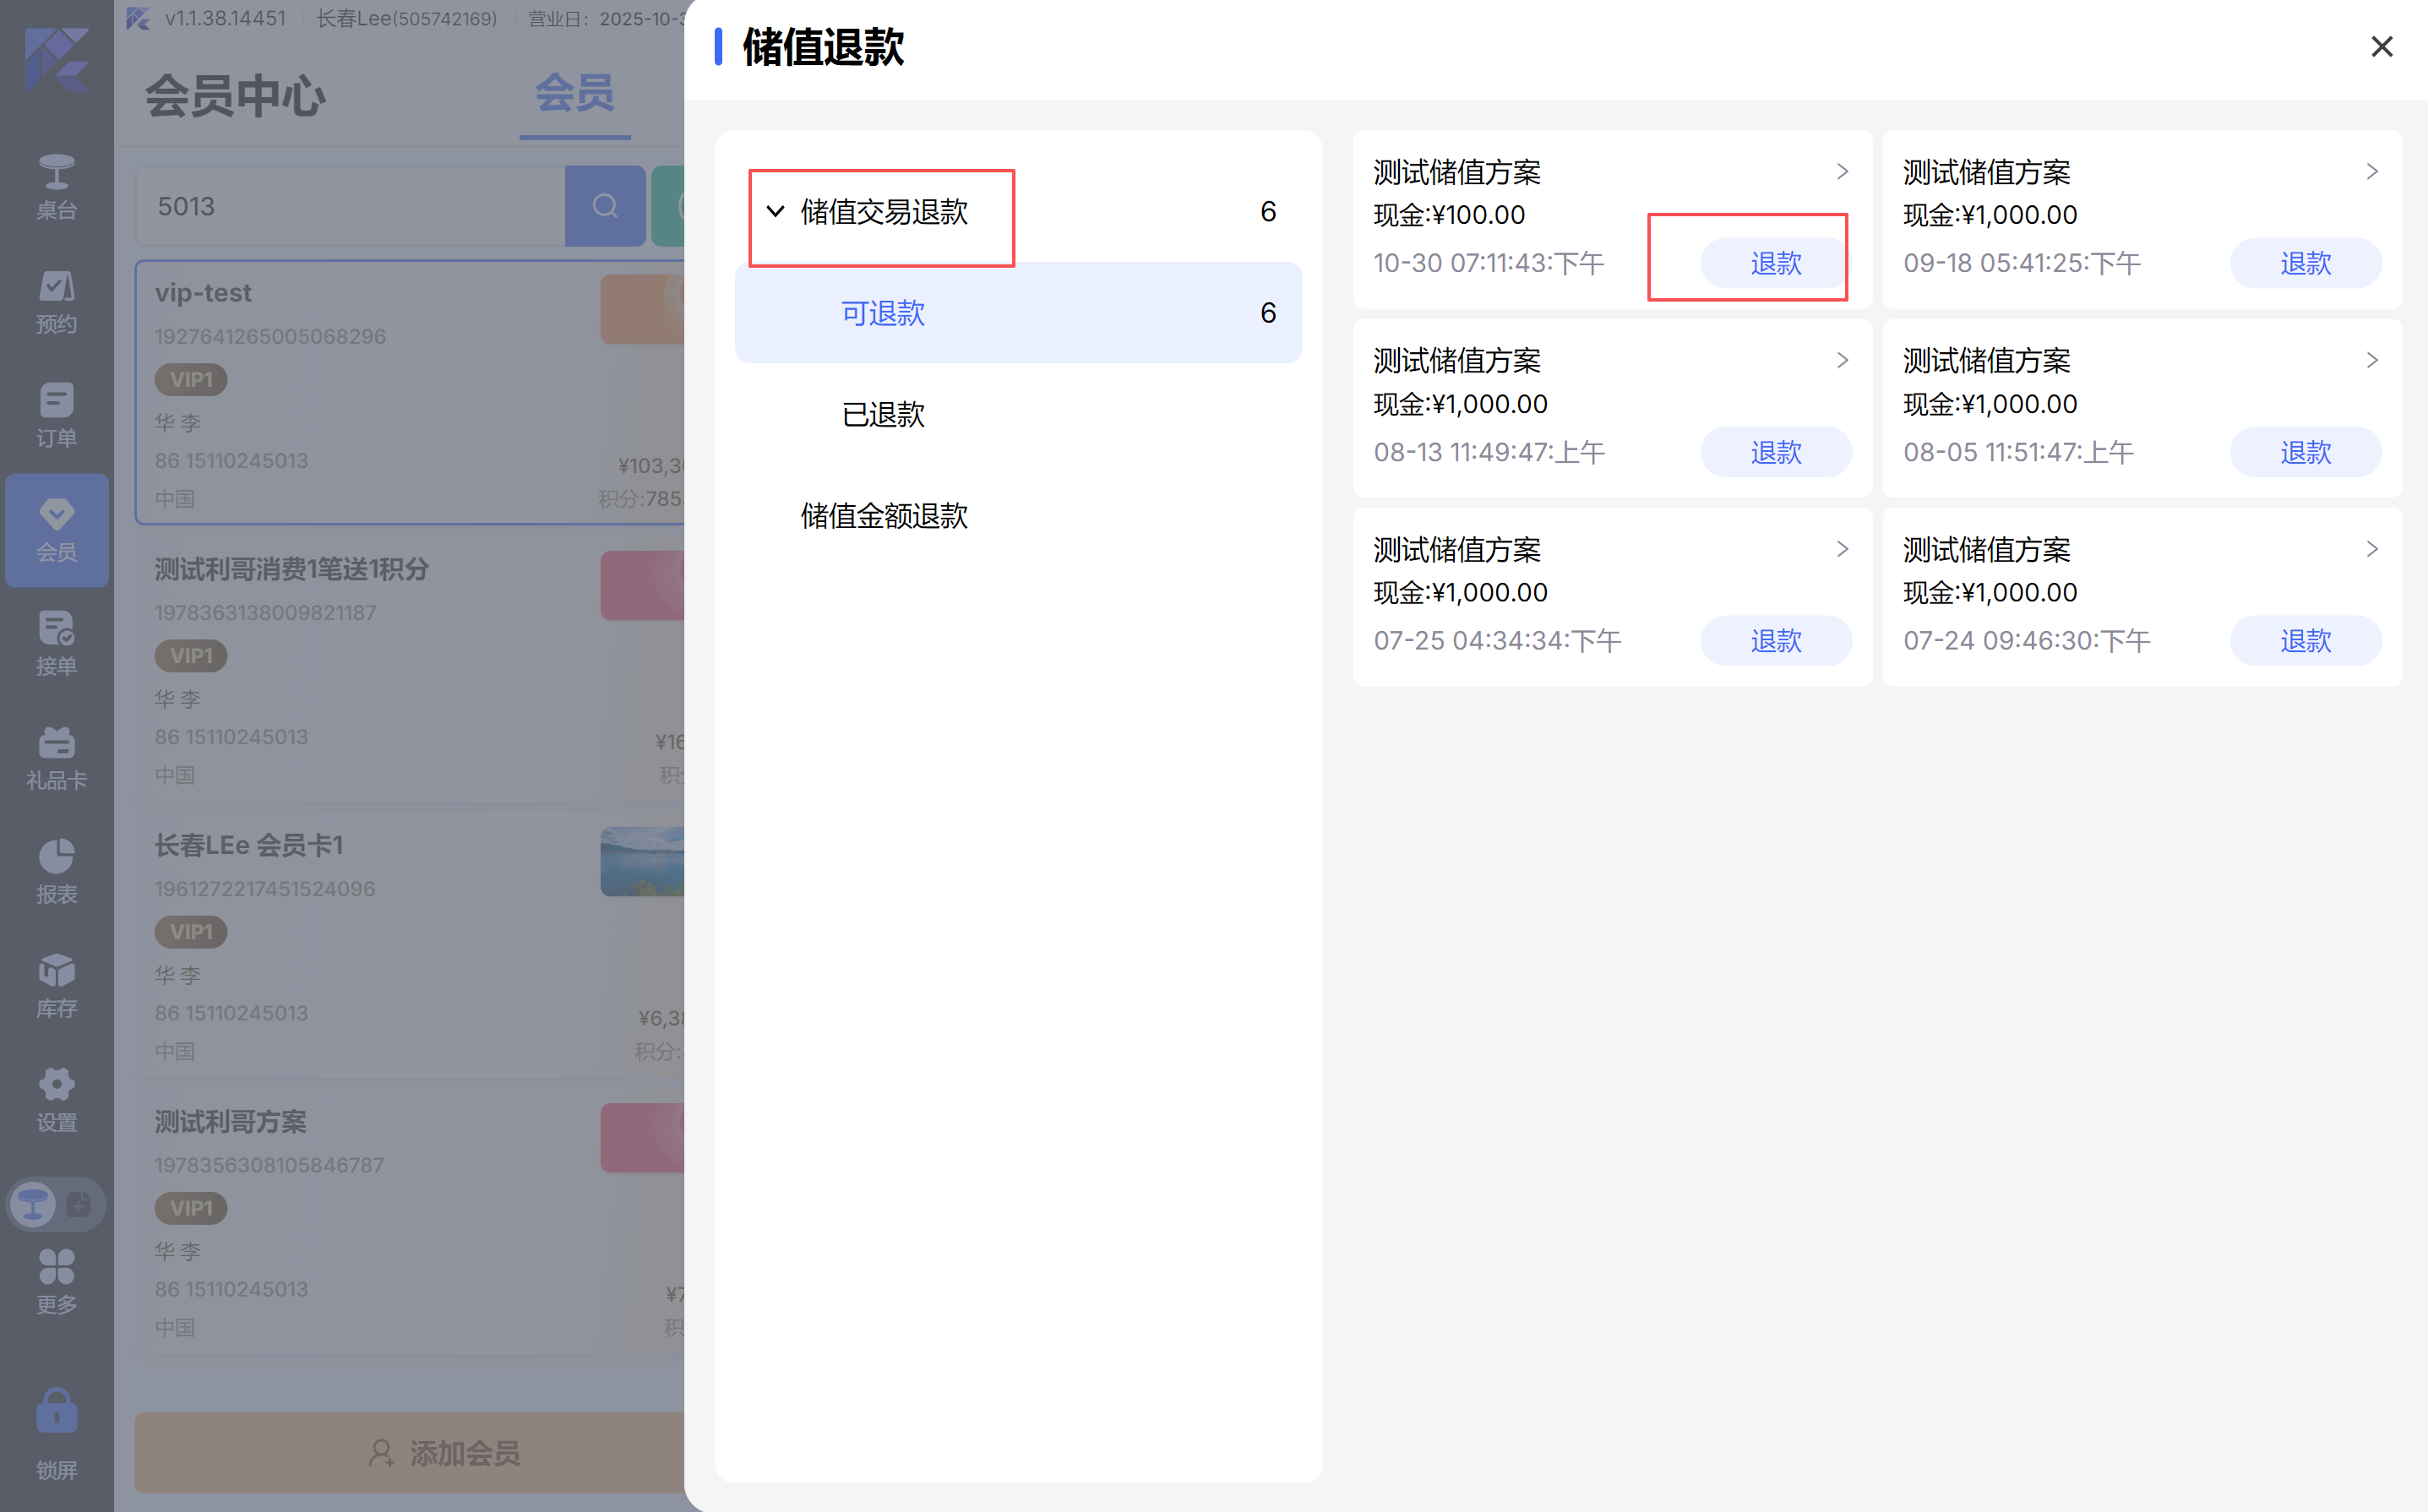The height and width of the screenshot is (1512, 2428).
Task: Expand the 10-30 ¥100.00 record chevron
Action: coord(1842,172)
